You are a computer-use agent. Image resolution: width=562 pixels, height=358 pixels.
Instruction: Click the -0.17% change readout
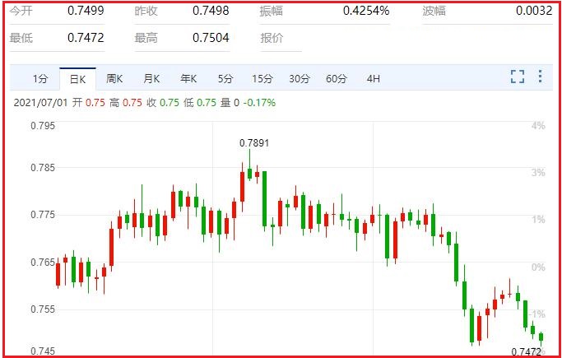point(259,103)
